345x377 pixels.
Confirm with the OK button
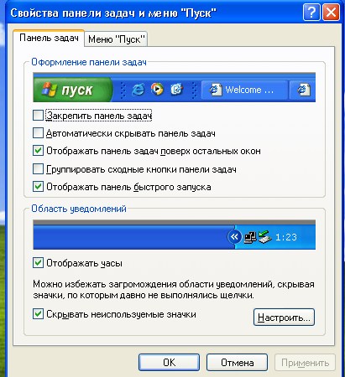169,363
